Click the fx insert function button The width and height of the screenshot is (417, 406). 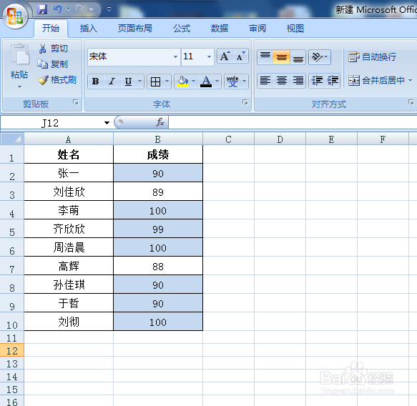coord(160,122)
